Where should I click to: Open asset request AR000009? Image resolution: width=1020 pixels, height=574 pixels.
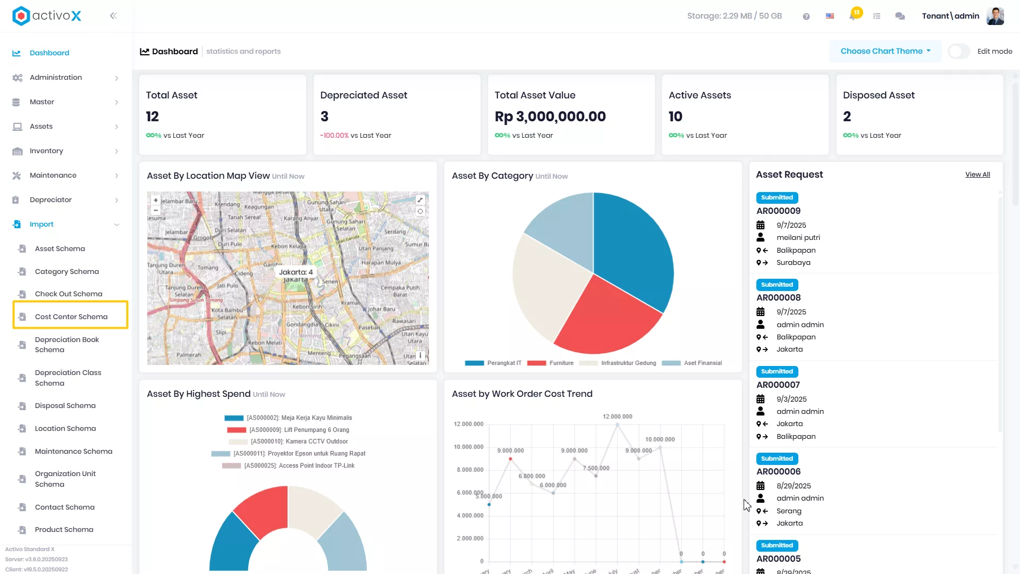pos(778,211)
